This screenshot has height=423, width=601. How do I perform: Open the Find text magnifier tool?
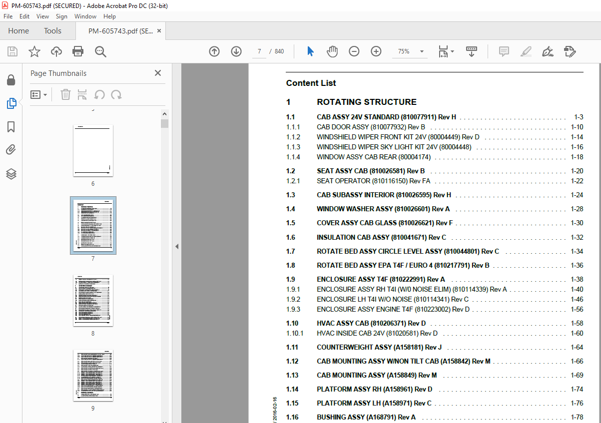click(100, 51)
